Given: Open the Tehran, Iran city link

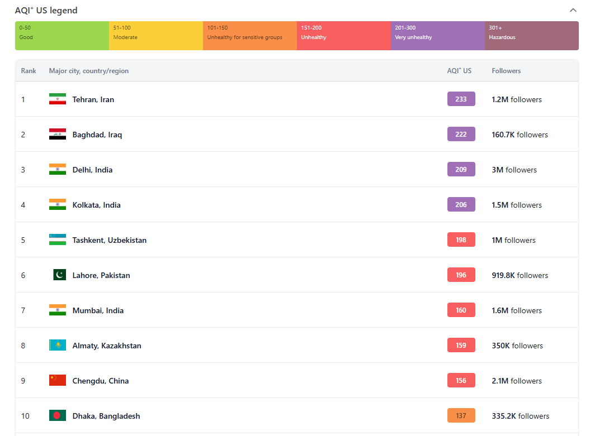Looking at the screenshot, I should [x=93, y=99].
